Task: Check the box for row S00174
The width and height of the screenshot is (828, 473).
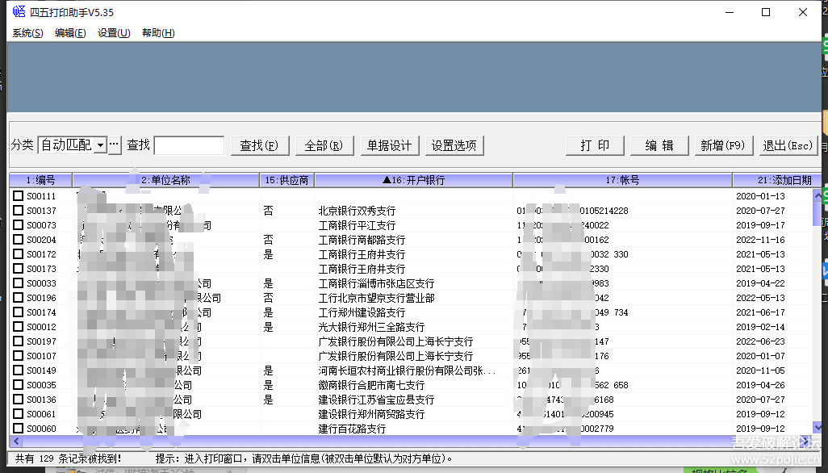Action: 19,312
